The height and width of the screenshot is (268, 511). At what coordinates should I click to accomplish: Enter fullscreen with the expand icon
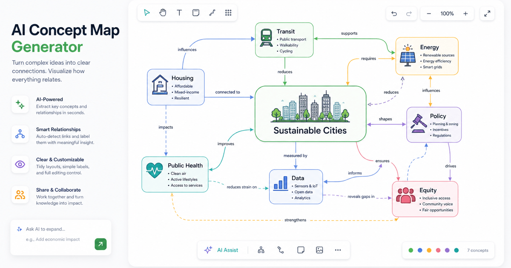tap(487, 14)
